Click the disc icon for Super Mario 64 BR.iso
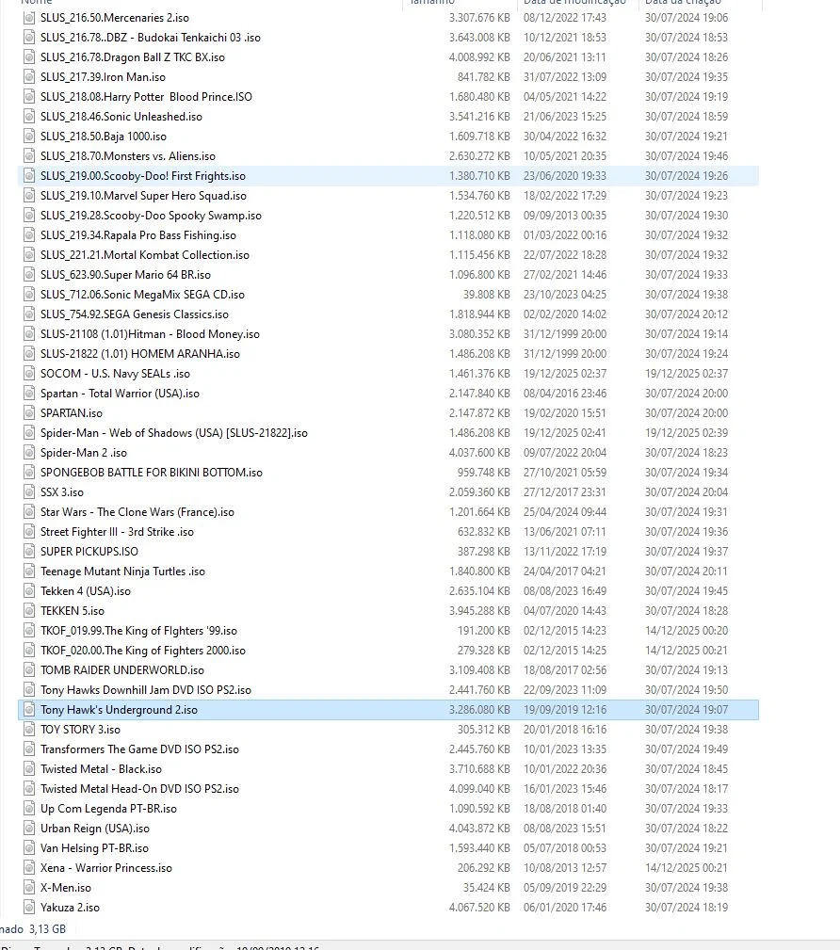This screenshot has height=950, width=840. 29,275
